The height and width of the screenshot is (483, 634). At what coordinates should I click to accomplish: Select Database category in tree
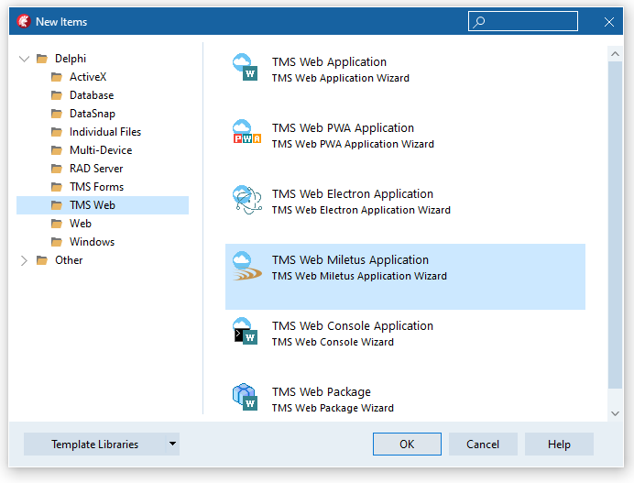pos(92,95)
